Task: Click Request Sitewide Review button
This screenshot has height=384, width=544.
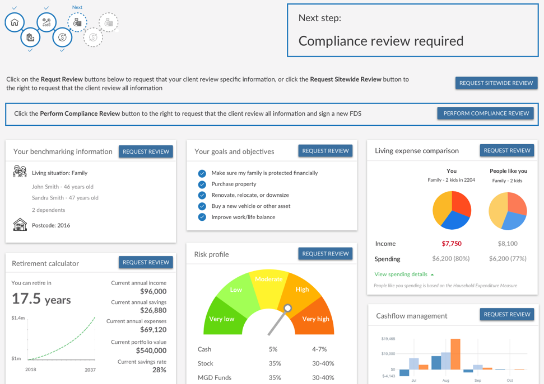Action: (496, 83)
